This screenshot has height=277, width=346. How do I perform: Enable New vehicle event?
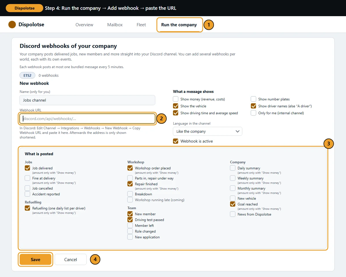233,198
